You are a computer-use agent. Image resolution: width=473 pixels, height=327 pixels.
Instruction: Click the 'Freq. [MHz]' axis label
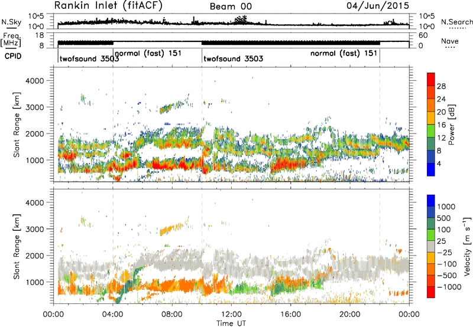coord(11,40)
